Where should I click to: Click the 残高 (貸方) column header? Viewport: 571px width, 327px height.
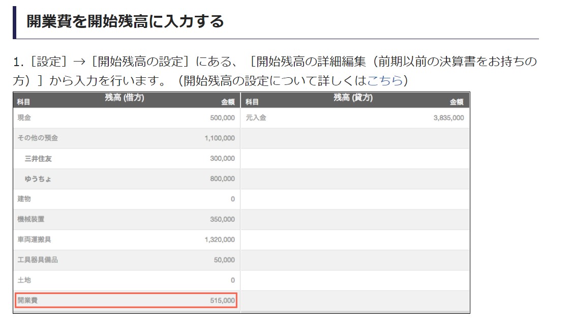(x=353, y=98)
